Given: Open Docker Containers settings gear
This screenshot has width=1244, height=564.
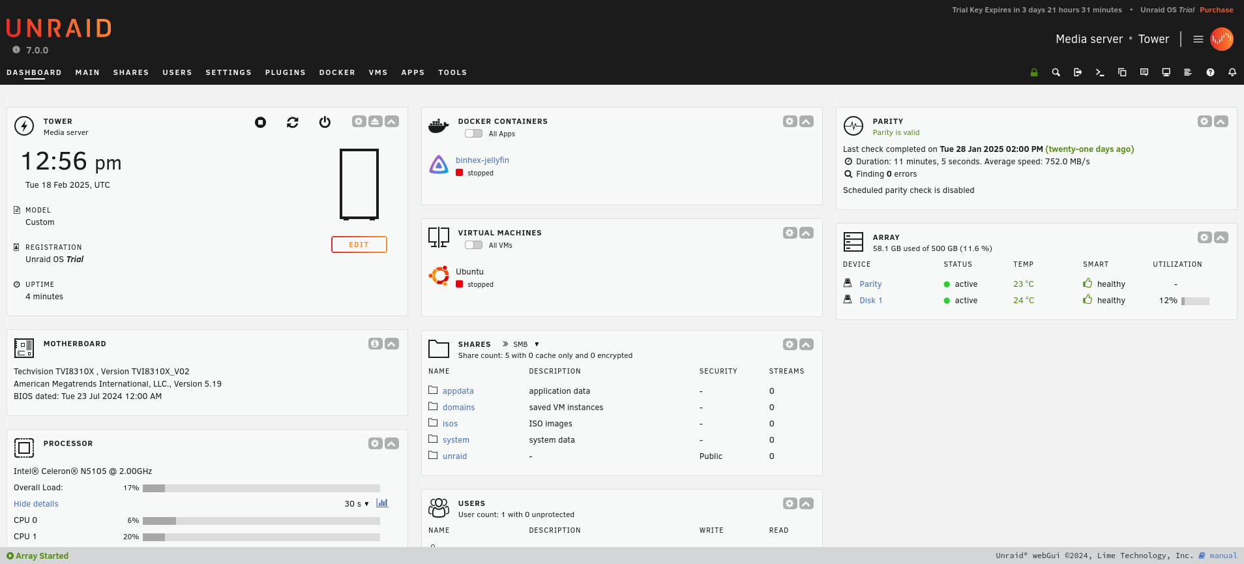Looking at the screenshot, I should [x=790, y=121].
